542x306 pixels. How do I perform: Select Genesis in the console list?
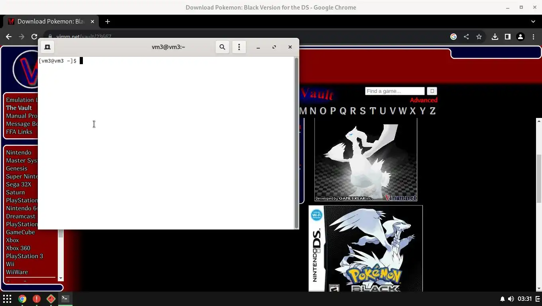click(x=17, y=169)
